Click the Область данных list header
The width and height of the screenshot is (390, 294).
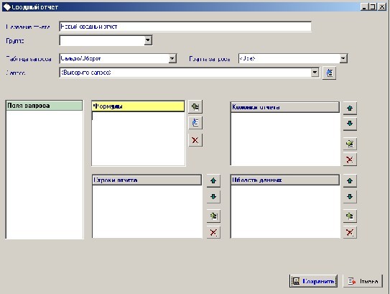pyautogui.click(x=285, y=180)
